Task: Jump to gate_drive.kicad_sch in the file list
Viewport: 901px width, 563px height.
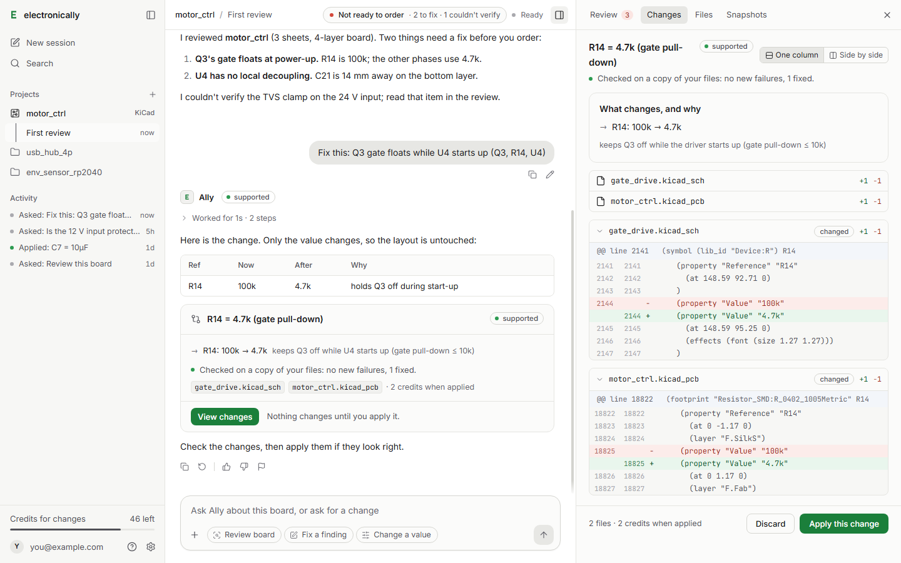Action: click(738, 181)
